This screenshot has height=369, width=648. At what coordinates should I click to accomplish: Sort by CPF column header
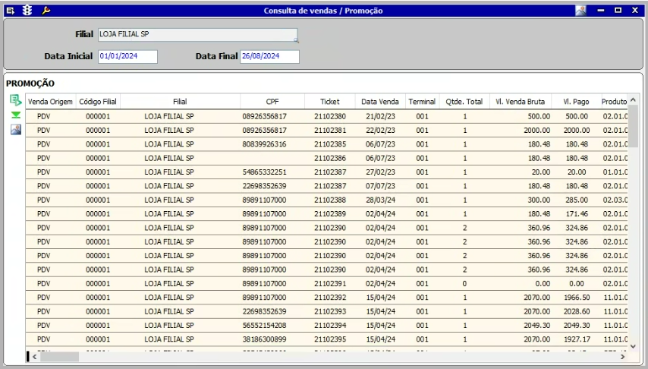(272, 102)
